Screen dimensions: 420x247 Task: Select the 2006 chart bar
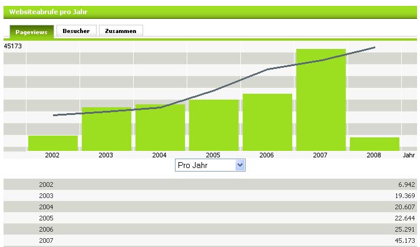267,122
